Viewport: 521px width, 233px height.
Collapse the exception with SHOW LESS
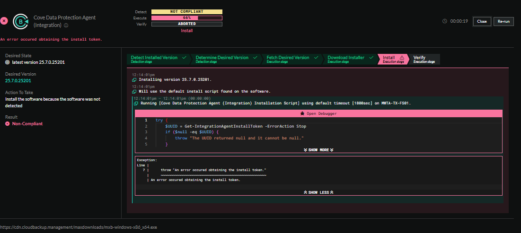[x=318, y=192]
